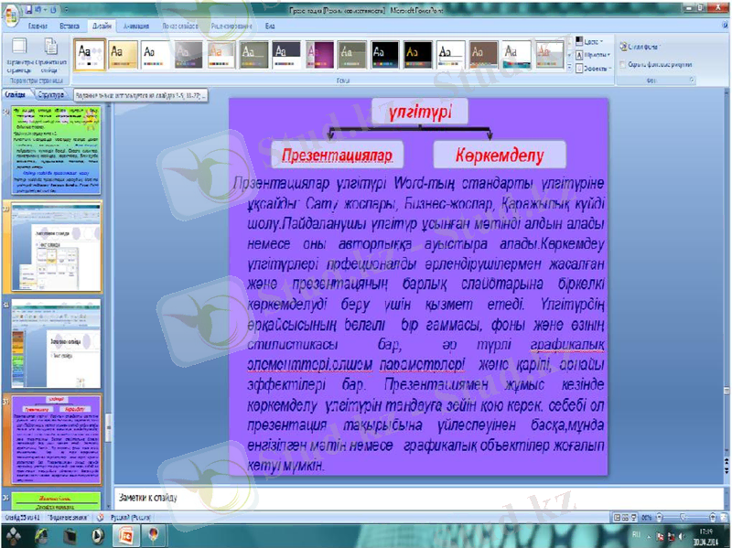Start Slide Show from status bar icon
732x548 pixels.
(x=632, y=516)
